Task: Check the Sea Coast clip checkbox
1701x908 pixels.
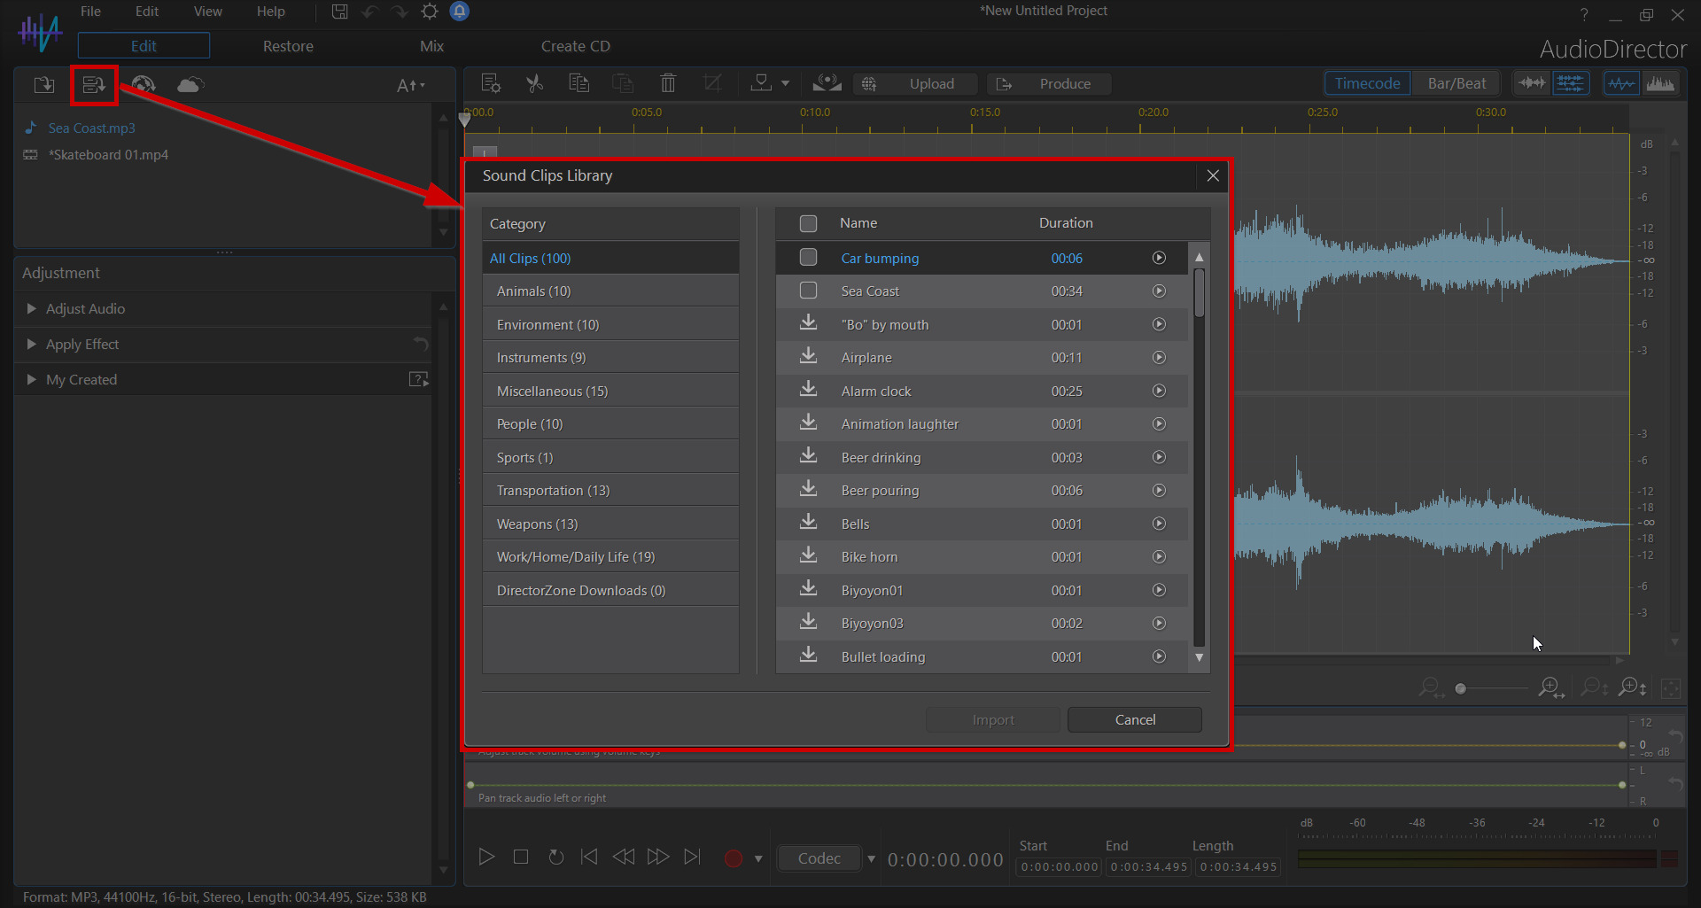Action: point(808,291)
